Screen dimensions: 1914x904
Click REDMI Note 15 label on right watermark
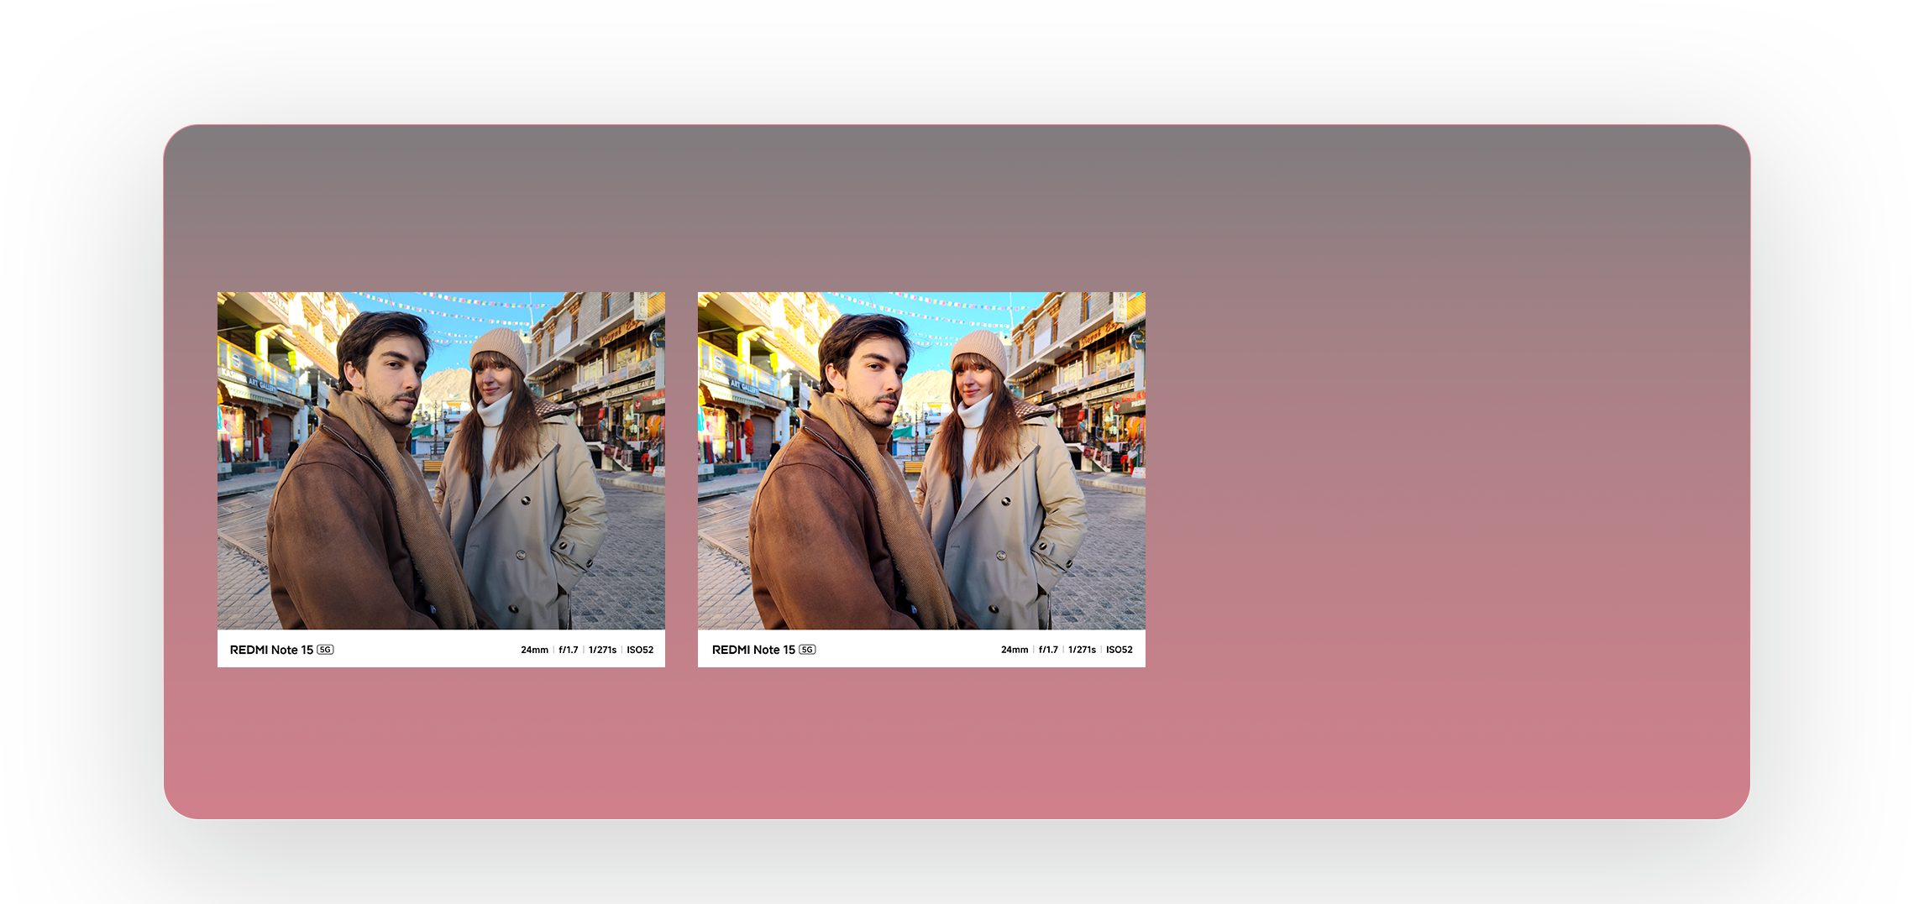point(753,650)
